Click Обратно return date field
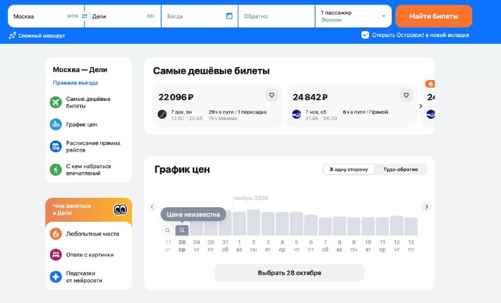This screenshot has height=303, width=501. (277, 16)
